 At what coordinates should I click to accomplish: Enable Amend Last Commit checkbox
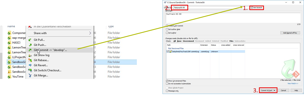click(167, 26)
